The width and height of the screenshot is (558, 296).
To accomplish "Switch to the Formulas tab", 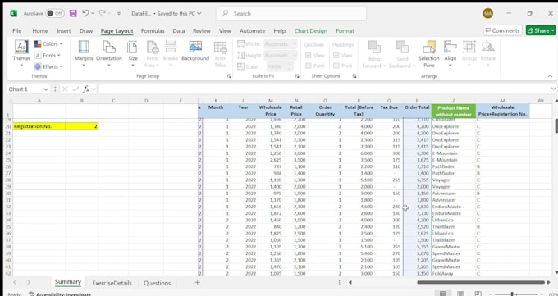I will (x=153, y=31).
